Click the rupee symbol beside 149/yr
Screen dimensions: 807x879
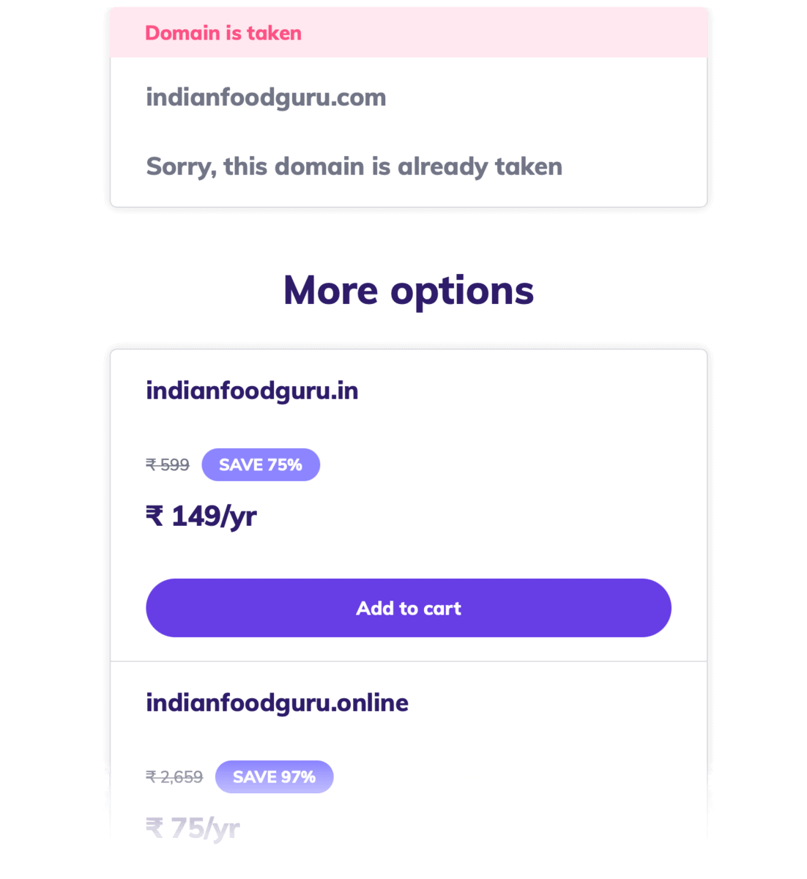pos(152,515)
